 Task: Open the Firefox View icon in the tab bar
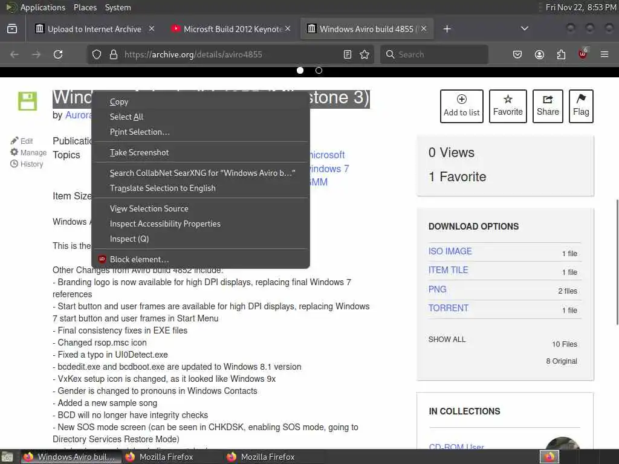12,29
